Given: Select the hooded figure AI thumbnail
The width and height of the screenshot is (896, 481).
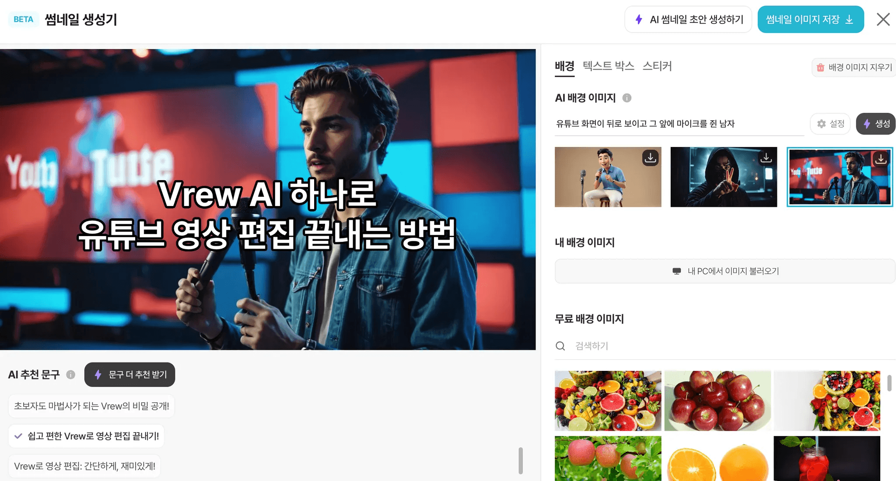Looking at the screenshot, I should click(x=724, y=177).
